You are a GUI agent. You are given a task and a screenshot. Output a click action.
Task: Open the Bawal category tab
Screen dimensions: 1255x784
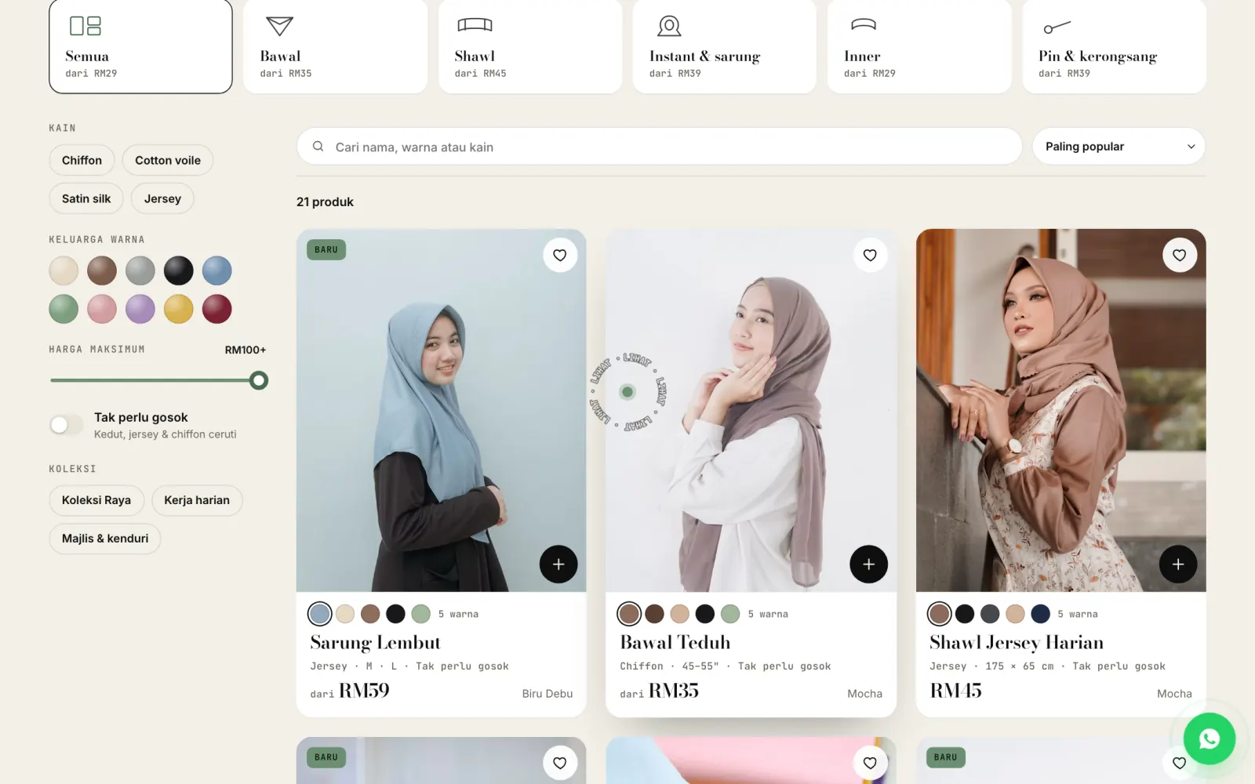coord(335,46)
